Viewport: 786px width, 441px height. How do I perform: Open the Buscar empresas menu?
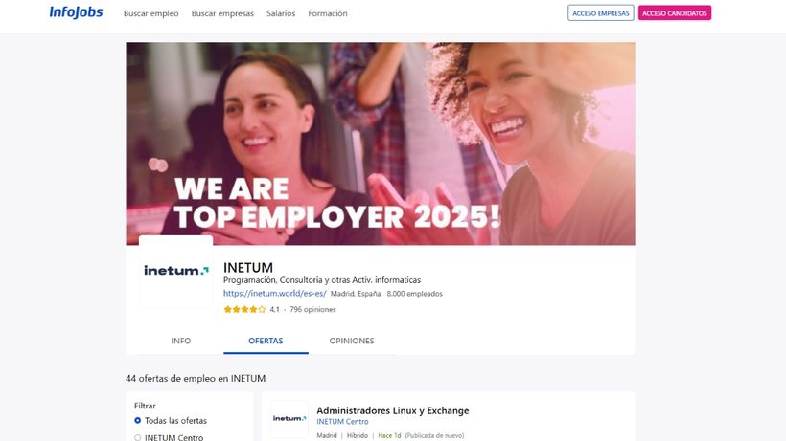(x=222, y=13)
